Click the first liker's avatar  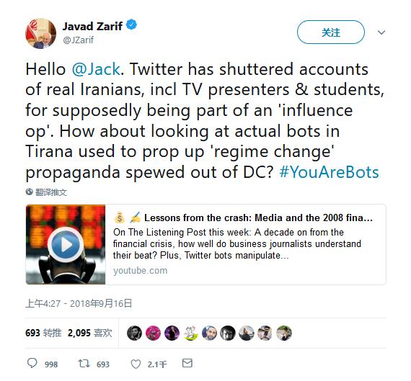(x=134, y=333)
